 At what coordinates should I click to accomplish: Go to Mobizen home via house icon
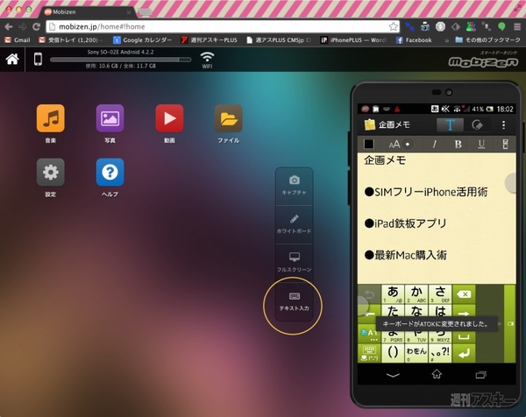12,59
